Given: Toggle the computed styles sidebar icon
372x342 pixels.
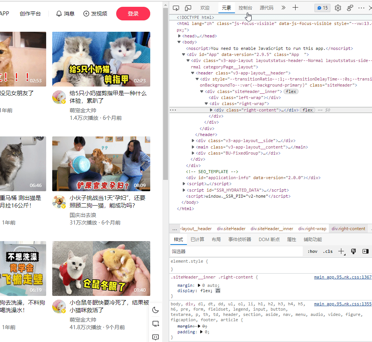Looking at the screenshot, I should [x=366, y=251].
